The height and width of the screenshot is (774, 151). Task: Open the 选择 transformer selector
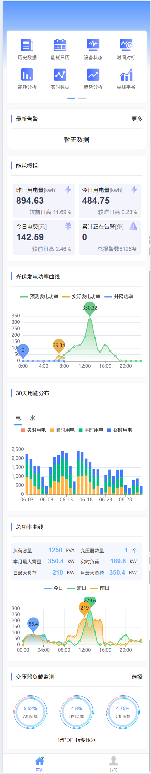click(x=137, y=677)
